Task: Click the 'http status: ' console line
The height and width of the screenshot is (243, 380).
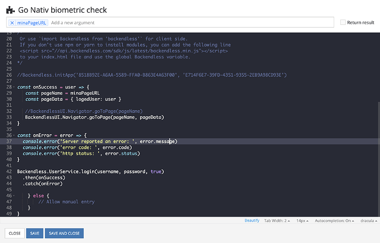Action: [81, 153]
